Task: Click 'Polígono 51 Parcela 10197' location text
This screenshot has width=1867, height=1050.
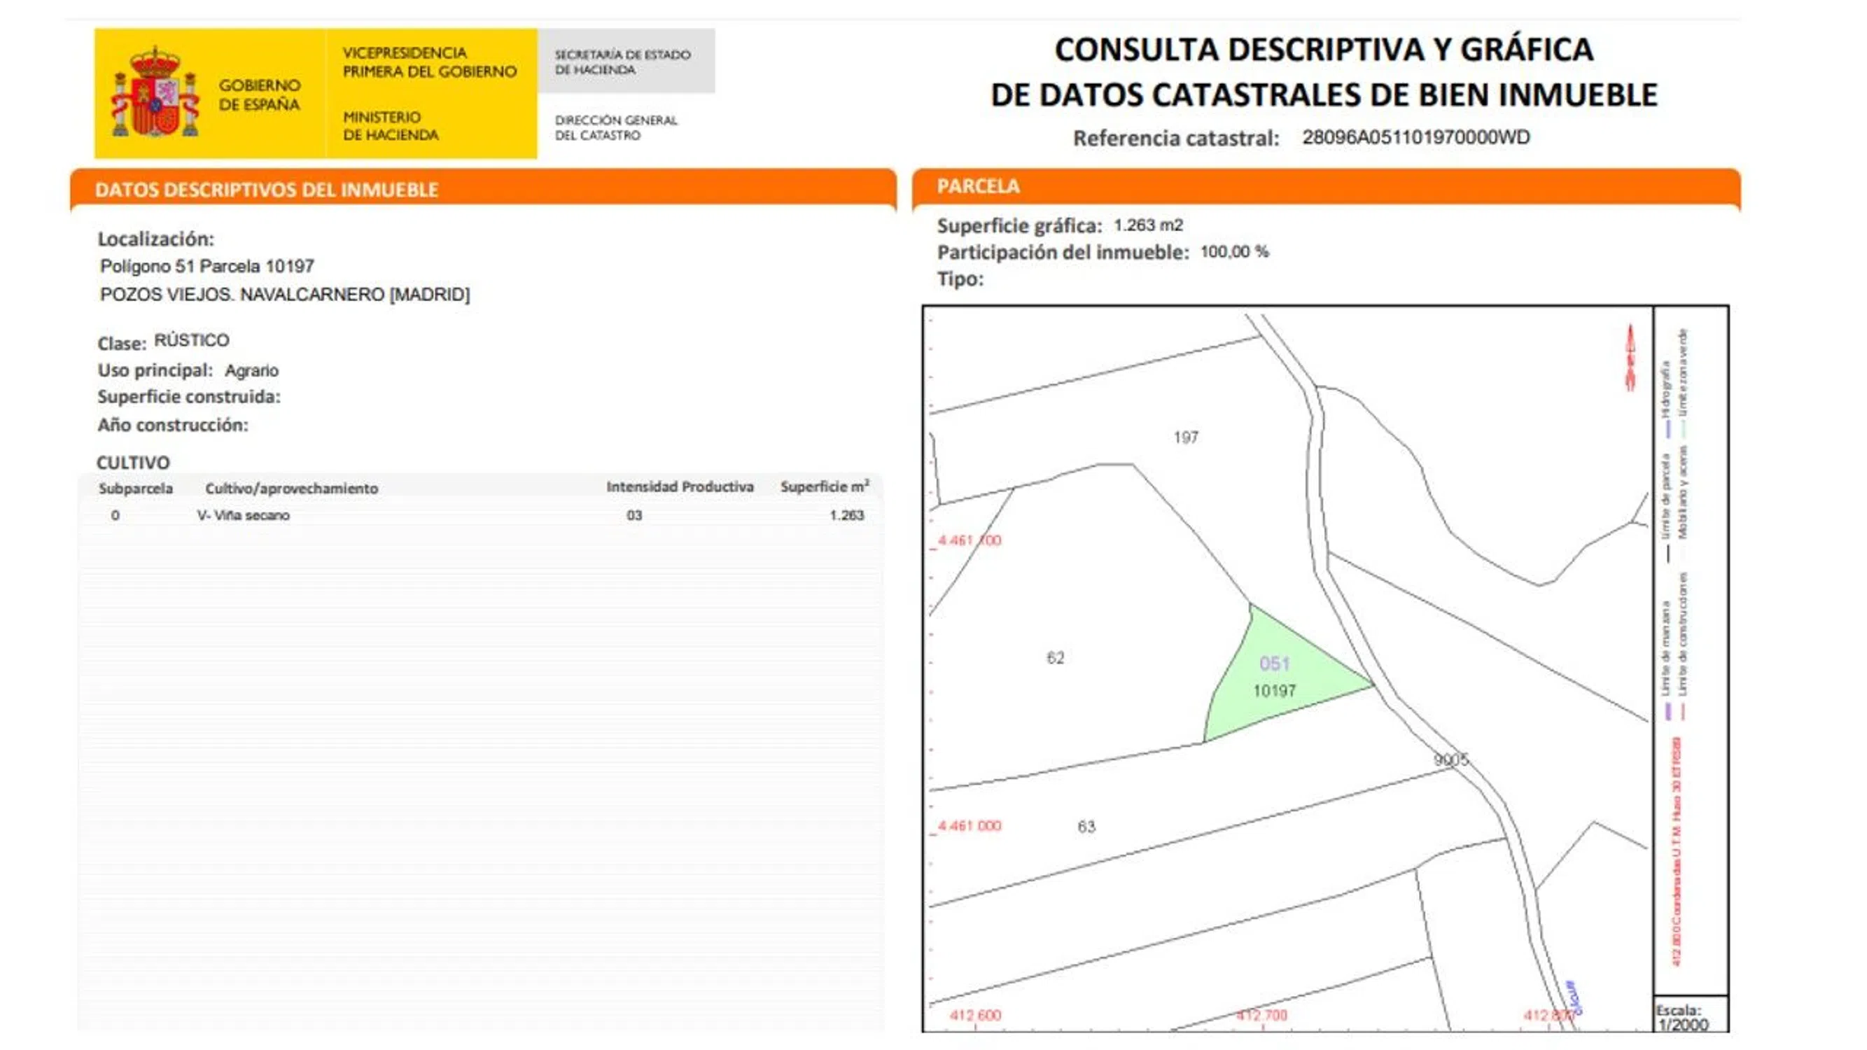Action: pyautogui.click(x=207, y=267)
